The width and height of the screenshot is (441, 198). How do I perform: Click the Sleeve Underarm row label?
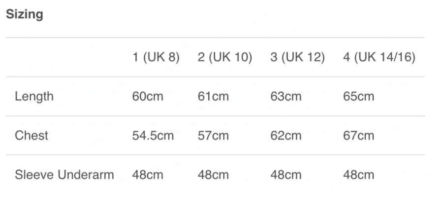pos(64,174)
